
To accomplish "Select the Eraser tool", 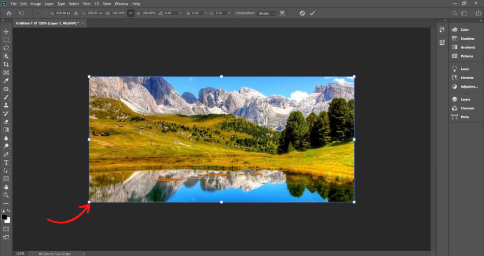I will [x=6, y=122].
